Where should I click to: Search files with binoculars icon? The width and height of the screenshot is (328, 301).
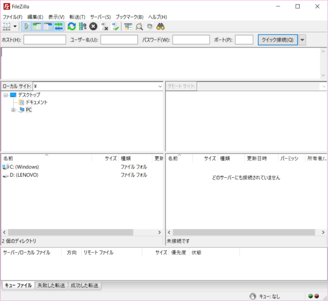[x=160, y=27]
